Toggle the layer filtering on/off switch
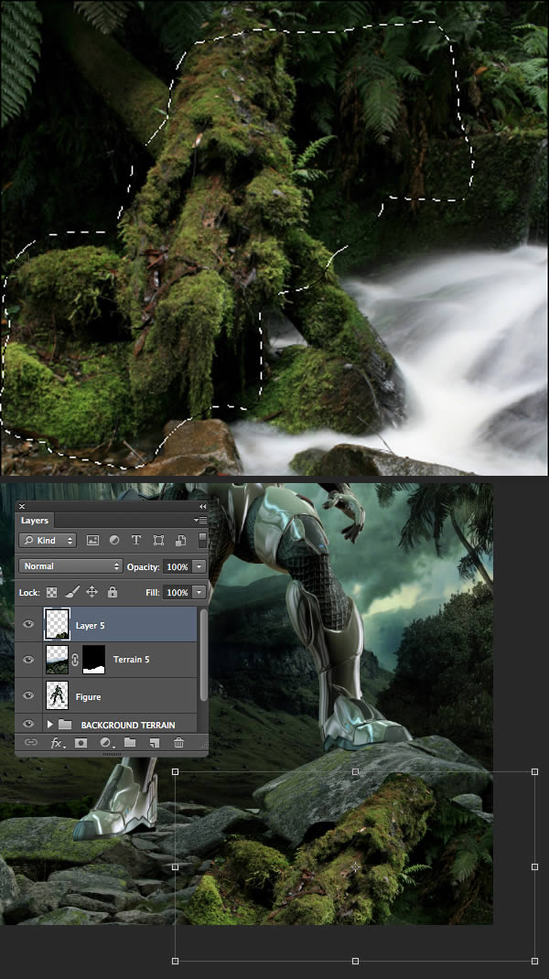Screen dimensions: 549x979 tap(202, 540)
